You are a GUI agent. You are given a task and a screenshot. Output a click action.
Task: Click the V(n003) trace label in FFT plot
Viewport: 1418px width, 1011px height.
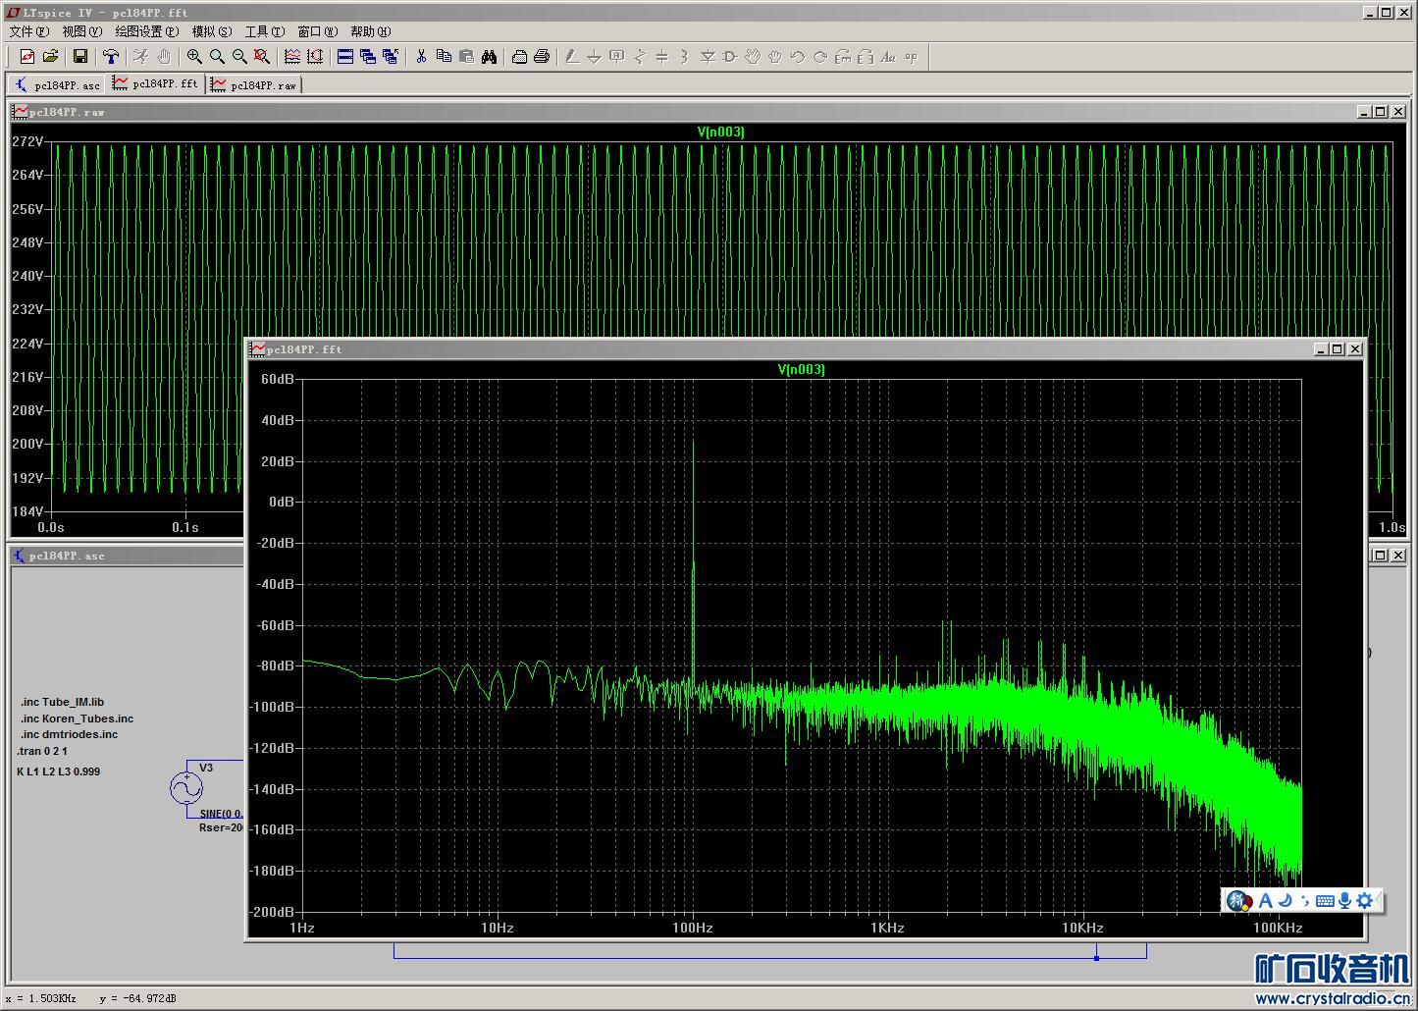tap(801, 370)
